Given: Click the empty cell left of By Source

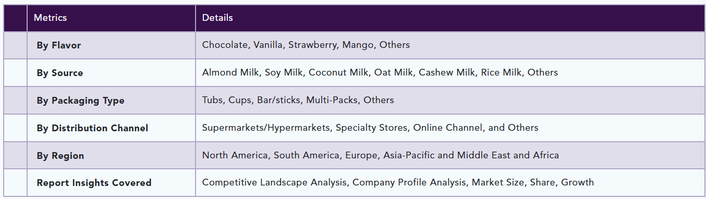Looking at the screenshot, I should (16, 73).
